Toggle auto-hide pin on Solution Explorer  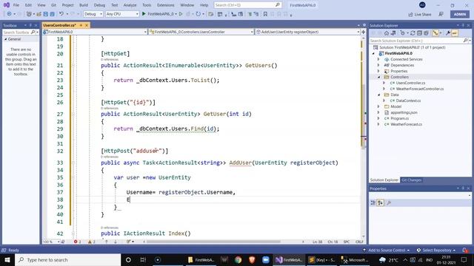(463, 25)
